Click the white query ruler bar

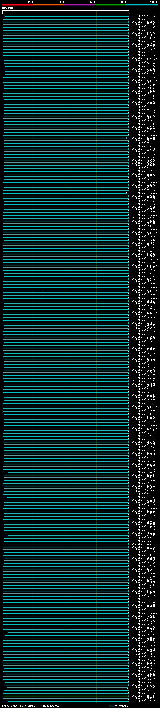click(66, 10)
